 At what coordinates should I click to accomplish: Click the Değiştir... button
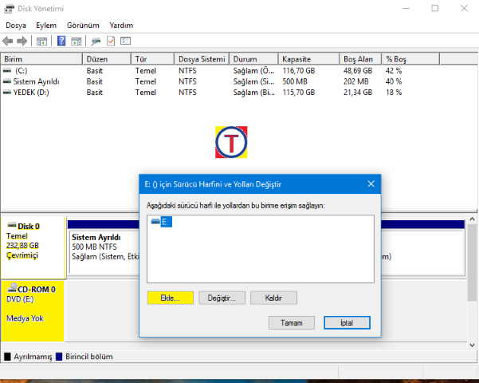click(222, 298)
